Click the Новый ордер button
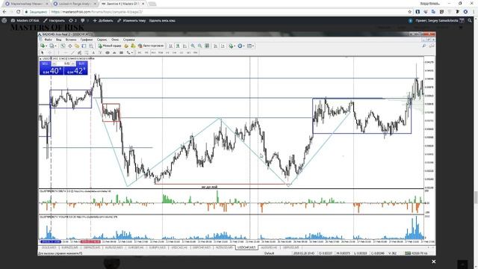The height and width of the screenshot is (269, 478). click(x=110, y=46)
